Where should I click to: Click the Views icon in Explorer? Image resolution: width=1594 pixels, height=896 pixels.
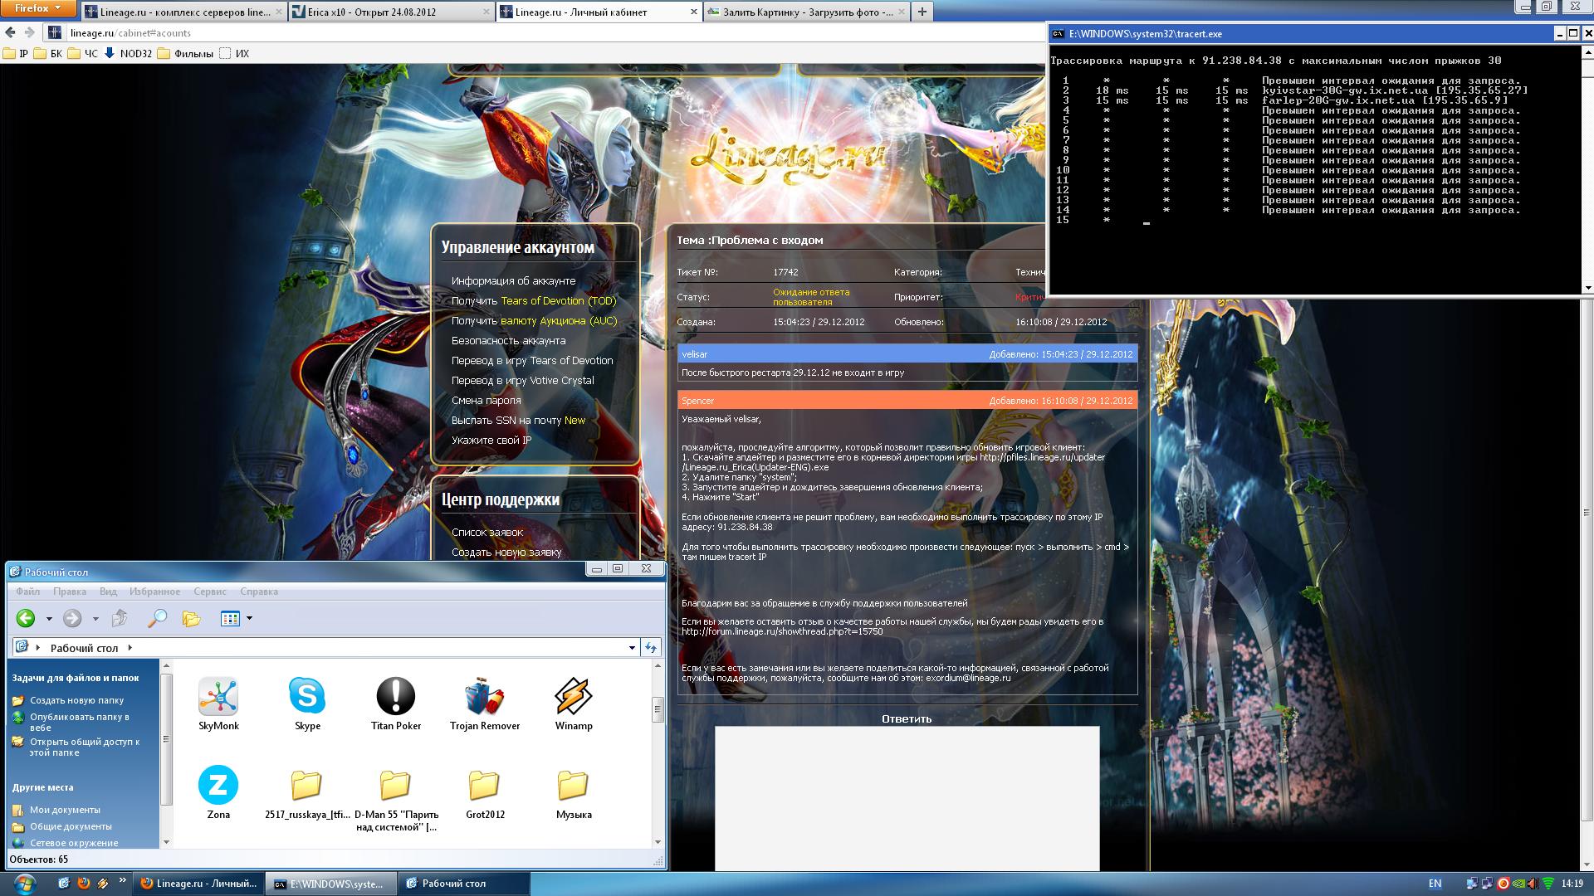click(230, 618)
